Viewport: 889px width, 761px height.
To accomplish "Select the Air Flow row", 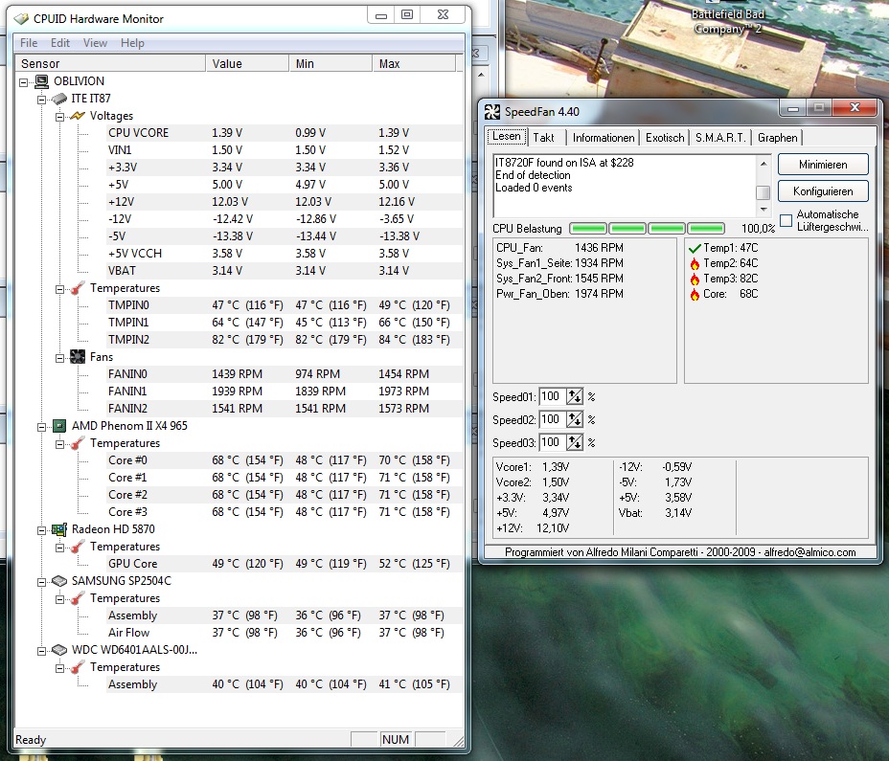I will click(284, 633).
